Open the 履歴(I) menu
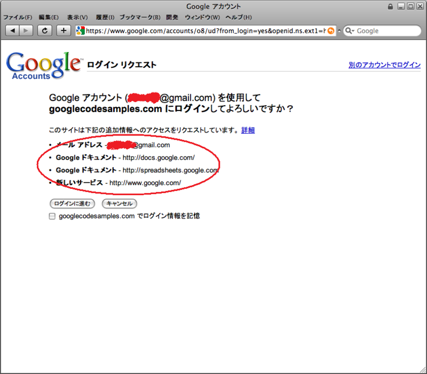 click(105, 18)
